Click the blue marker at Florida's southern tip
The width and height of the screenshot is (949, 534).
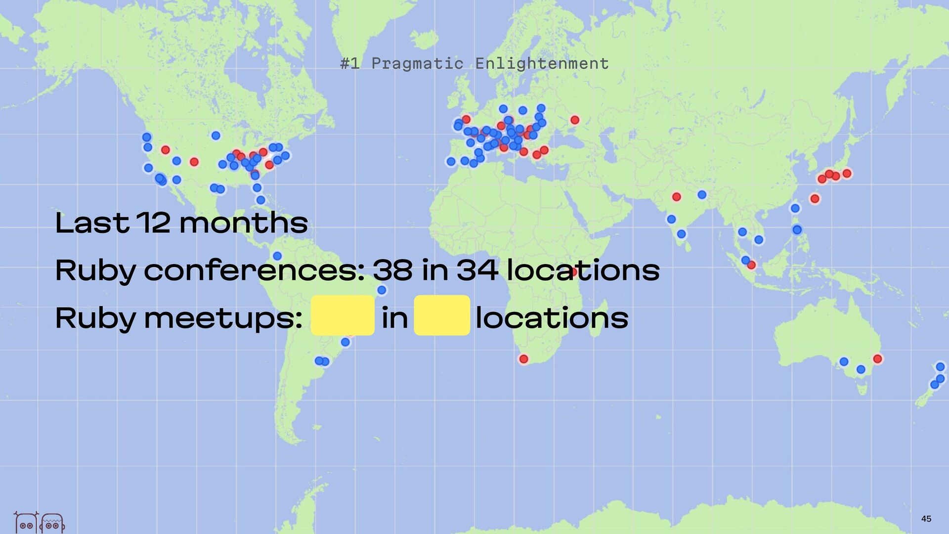pyautogui.click(x=260, y=200)
